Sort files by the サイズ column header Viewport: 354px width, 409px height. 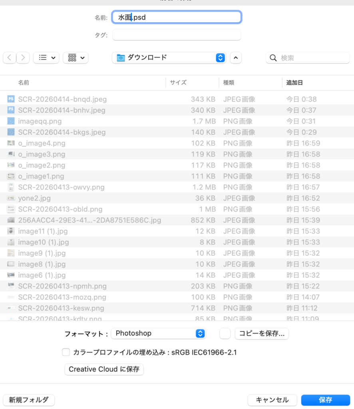tap(178, 83)
